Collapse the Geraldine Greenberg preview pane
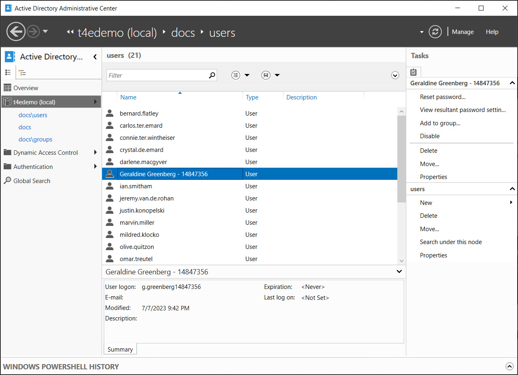 399,272
